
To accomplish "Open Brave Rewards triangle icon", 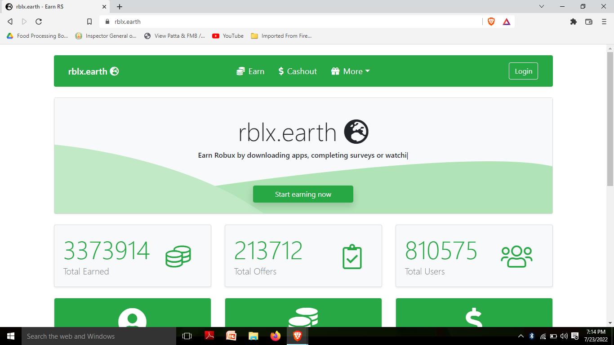I will 507,22.
